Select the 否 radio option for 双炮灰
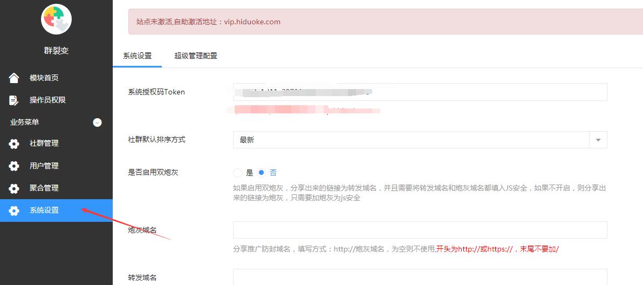643x285 pixels. (262, 173)
